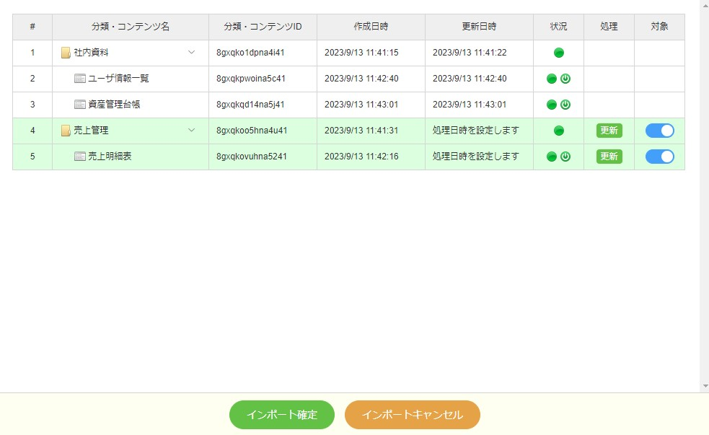This screenshot has height=435, width=709.
Task: Click the scrollbar down arrow
Action: click(704, 387)
